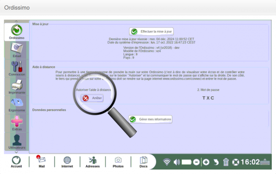Click the Modèle de l'Ordissimo line
Image resolution: width=276 pixels, height=174 pixels.
point(142,51)
